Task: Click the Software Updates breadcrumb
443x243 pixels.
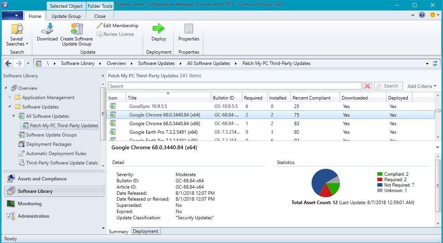Action: point(156,63)
